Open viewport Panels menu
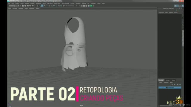The height and width of the screenshot is (107, 191). click(x=38, y=9)
